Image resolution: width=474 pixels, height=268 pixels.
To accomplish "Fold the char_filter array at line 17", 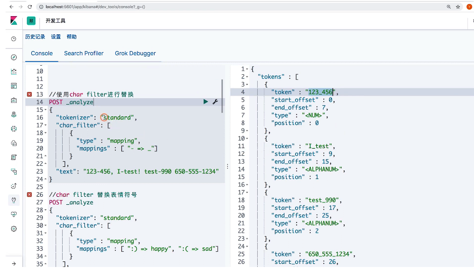I will 45,125.
